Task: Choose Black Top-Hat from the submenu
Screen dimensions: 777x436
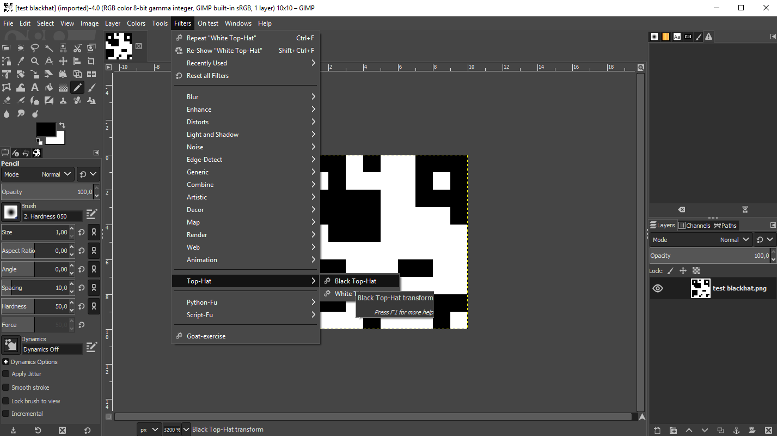Action: coord(360,281)
